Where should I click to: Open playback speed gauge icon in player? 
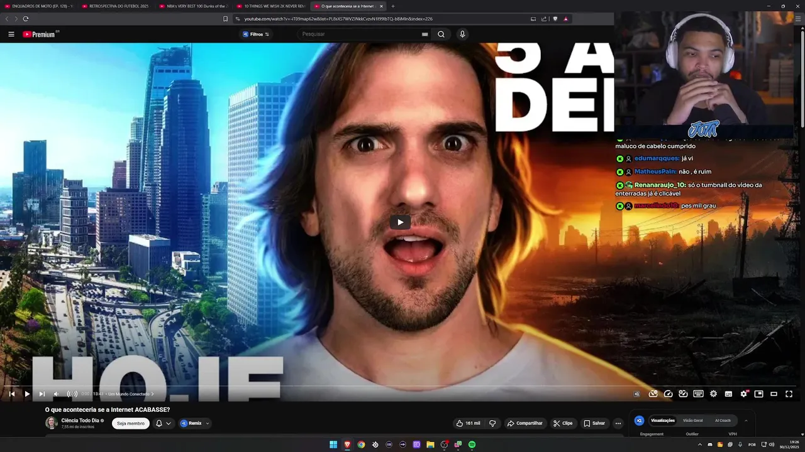click(x=668, y=394)
